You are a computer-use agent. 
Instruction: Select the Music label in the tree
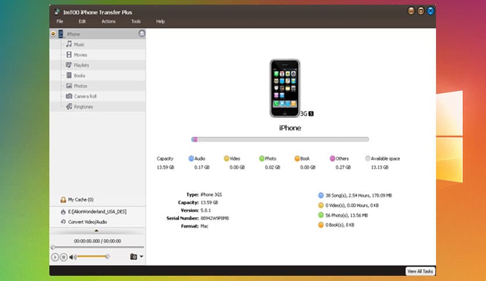coord(79,45)
